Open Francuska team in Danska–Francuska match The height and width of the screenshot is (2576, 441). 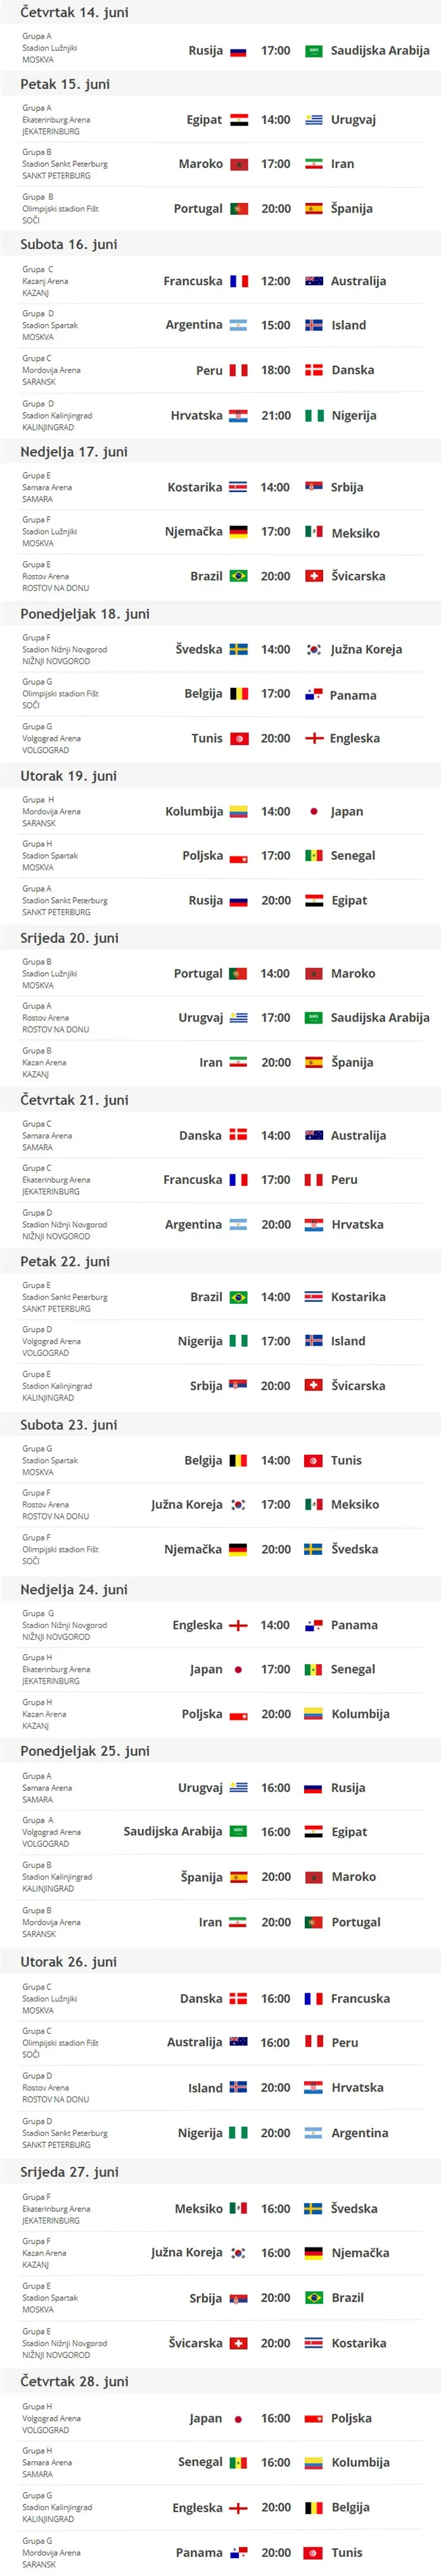pyautogui.click(x=360, y=1998)
